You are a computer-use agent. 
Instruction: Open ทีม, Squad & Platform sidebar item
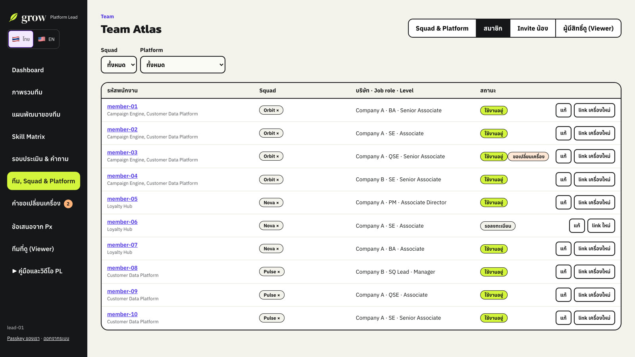tap(44, 181)
